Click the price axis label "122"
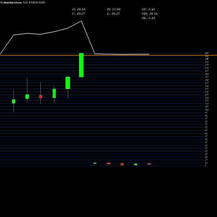Screen dimensions: 217x217 207,98
